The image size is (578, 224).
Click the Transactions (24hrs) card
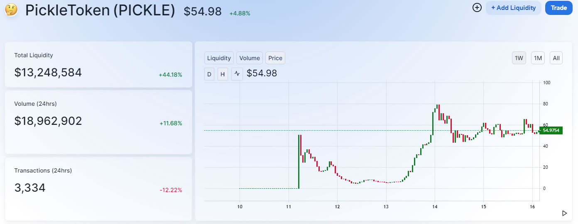coord(98,189)
